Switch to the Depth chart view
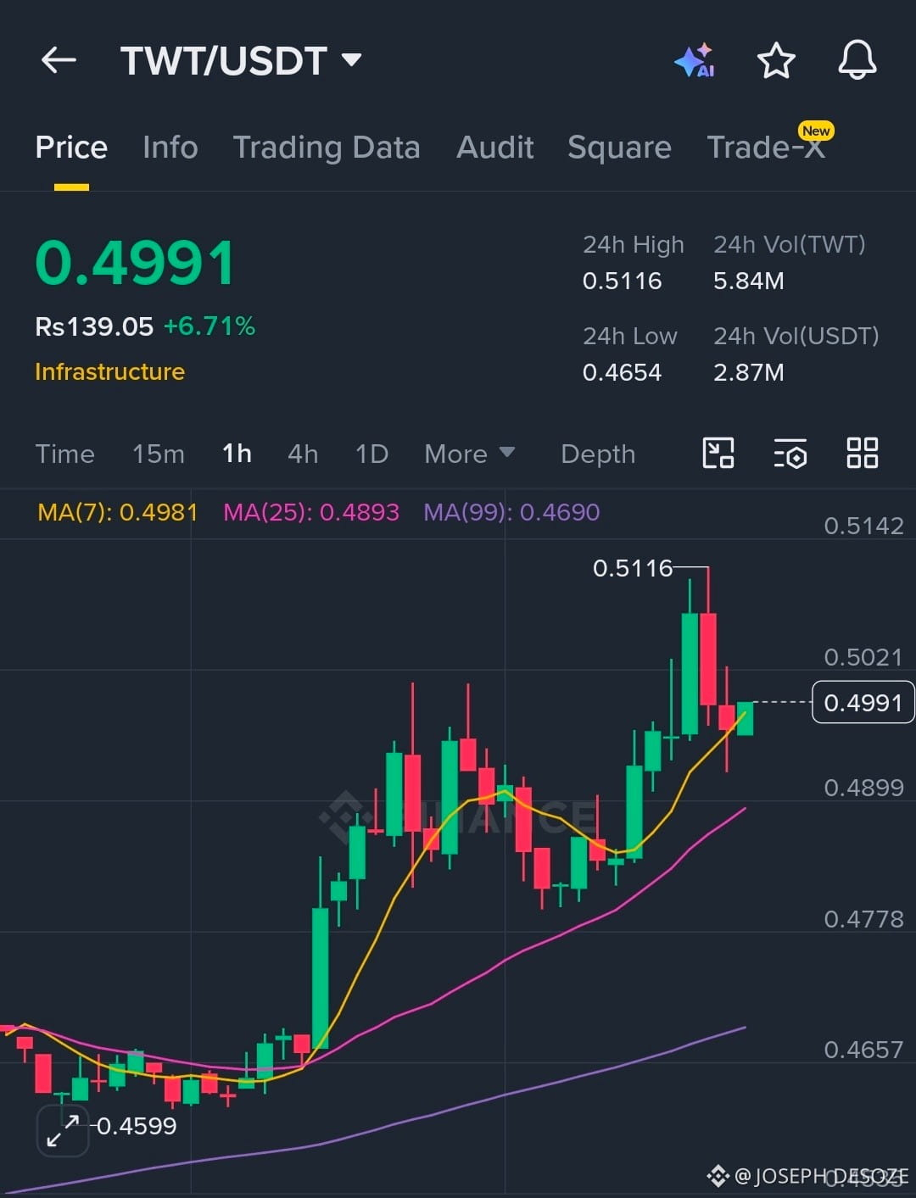The width and height of the screenshot is (916, 1198). [x=598, y=454]
